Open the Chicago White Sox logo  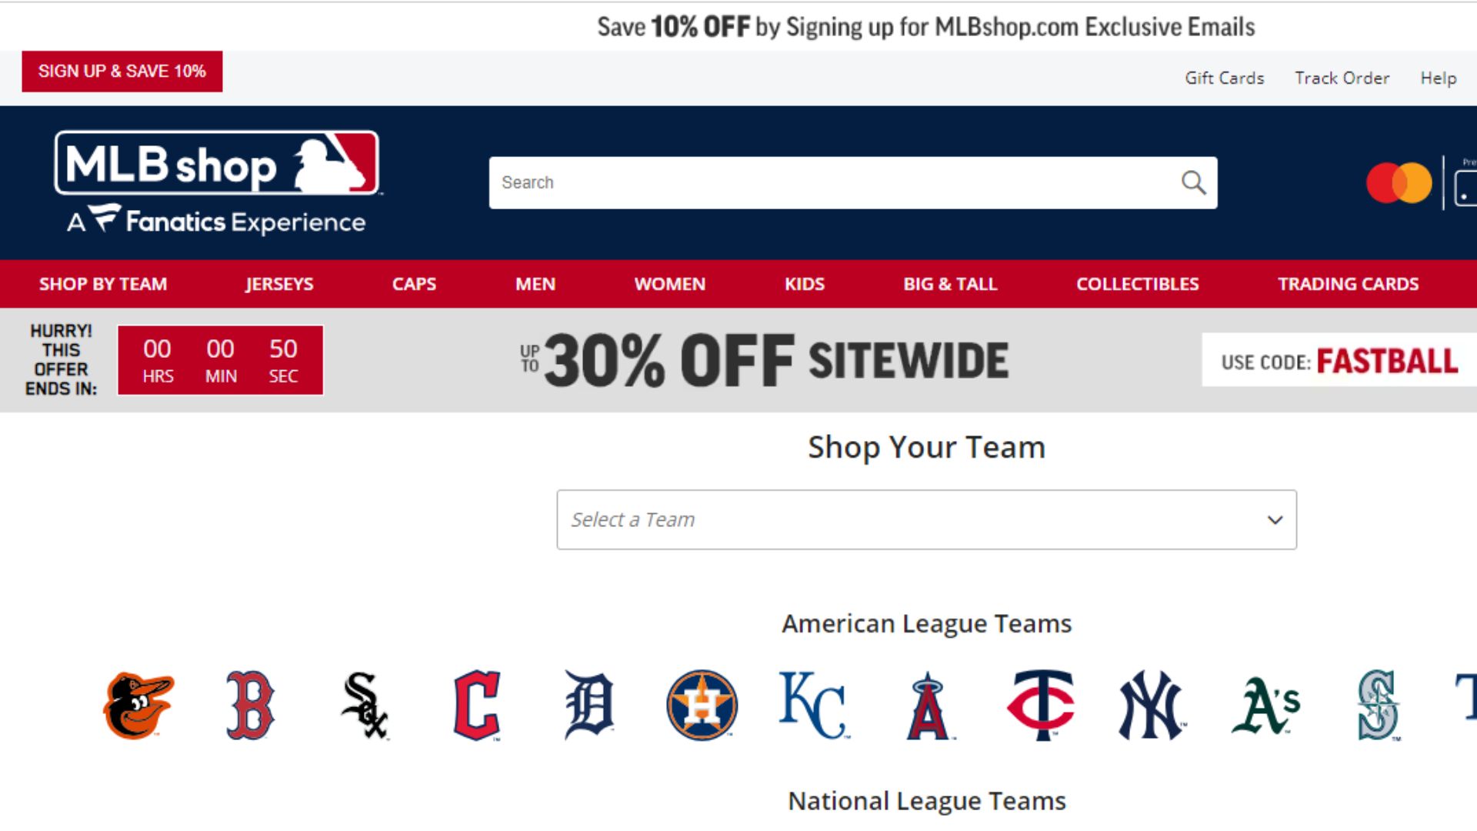click(365, 705)
